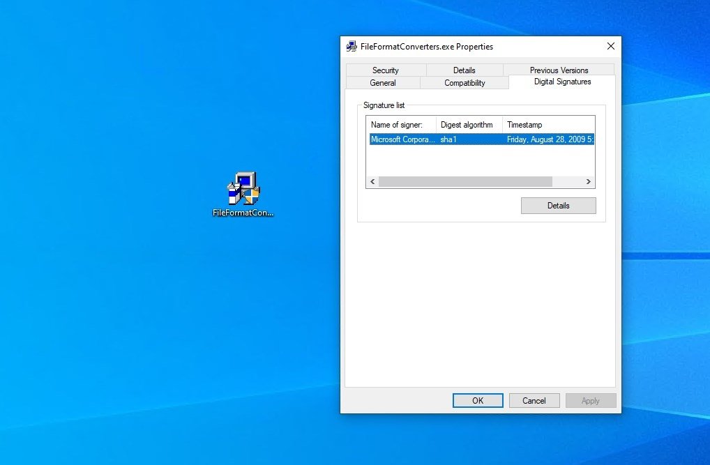
Task: Open the Compatibility tab
Action: tap(464, 83)
